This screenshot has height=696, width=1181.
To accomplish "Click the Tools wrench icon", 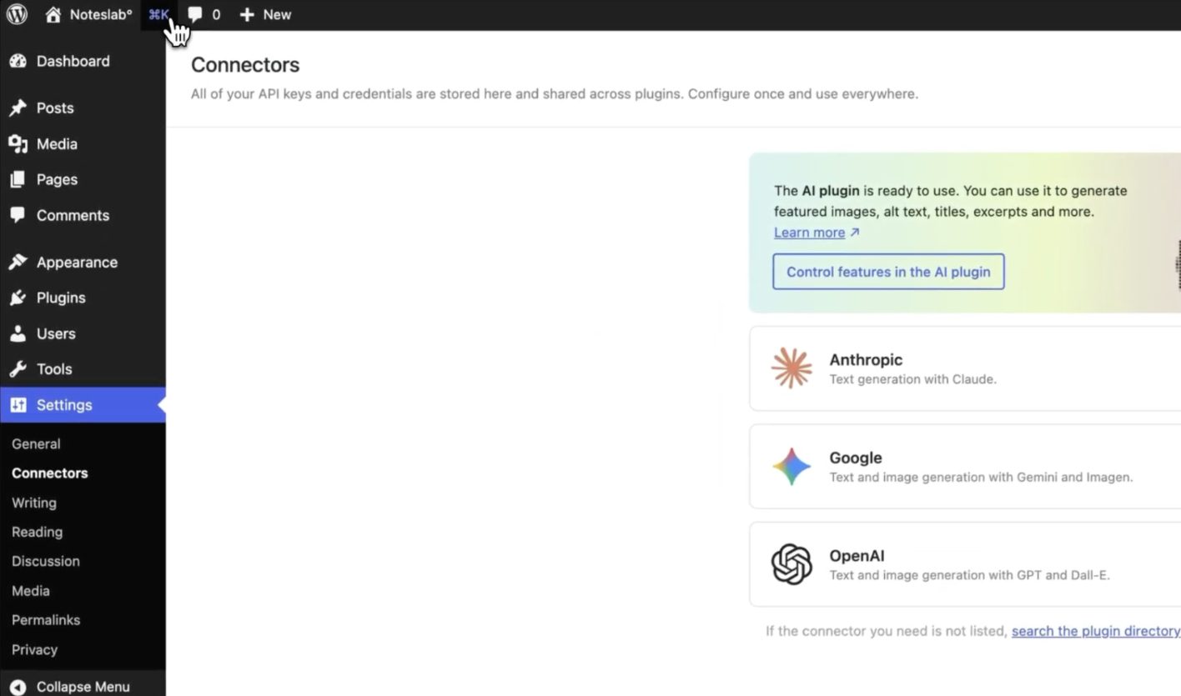I will tap(18, 369).
